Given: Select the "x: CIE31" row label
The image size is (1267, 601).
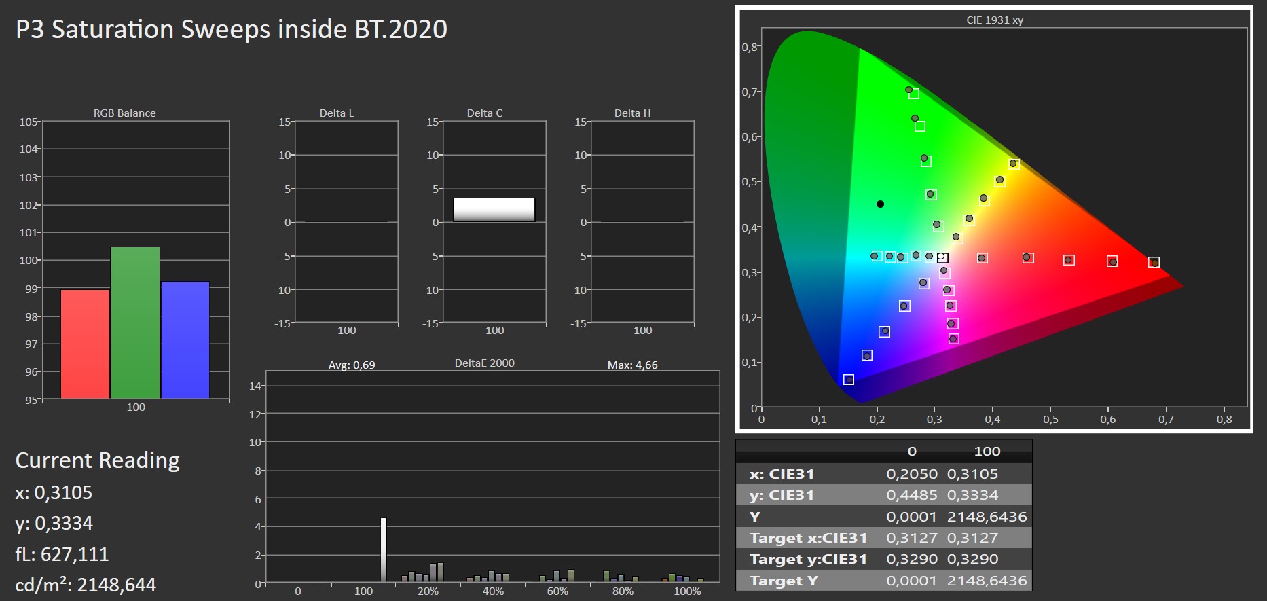Looking at the screenshot, I should 782,474.
